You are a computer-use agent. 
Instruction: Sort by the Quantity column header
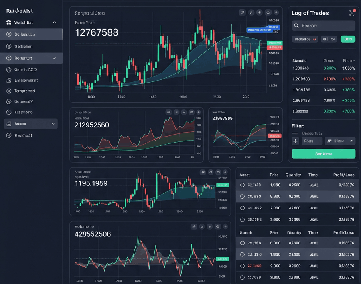click(293, 175)
